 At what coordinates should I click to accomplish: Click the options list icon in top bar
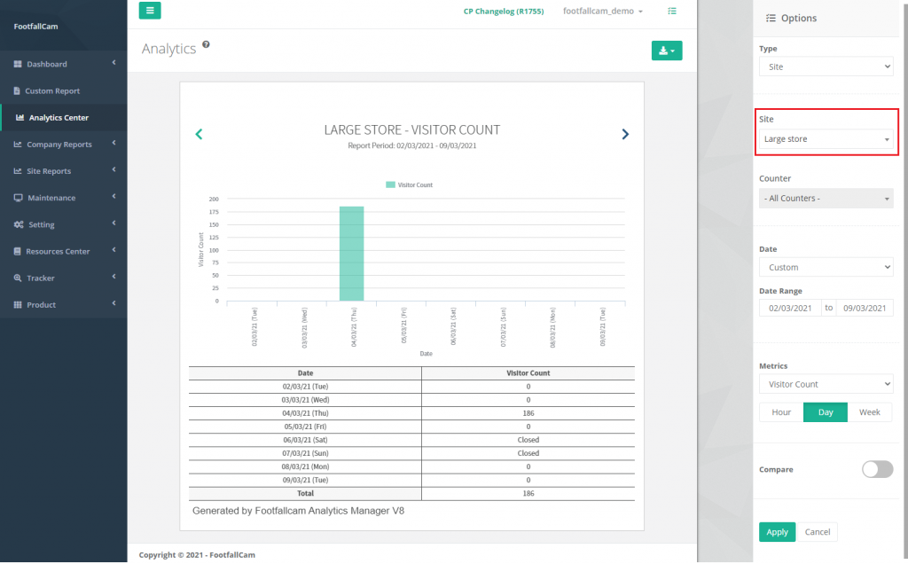tap(672, 11)
